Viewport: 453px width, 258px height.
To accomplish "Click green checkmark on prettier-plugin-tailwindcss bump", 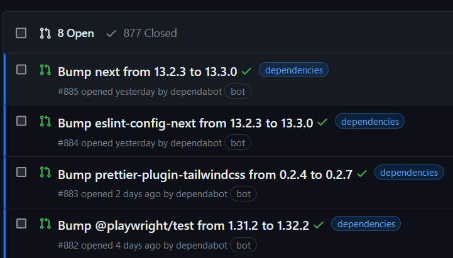I will [362, 173].
